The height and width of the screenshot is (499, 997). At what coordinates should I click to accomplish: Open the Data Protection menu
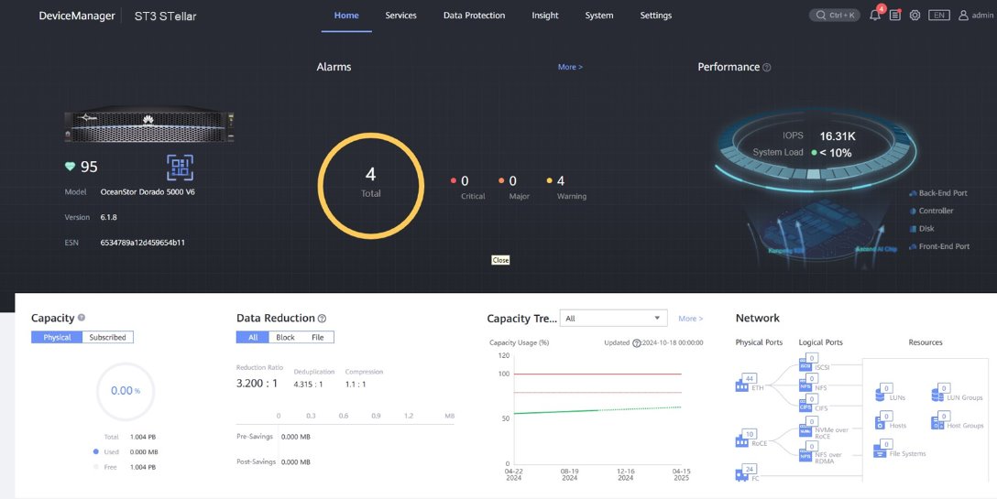tap(475, 16)
